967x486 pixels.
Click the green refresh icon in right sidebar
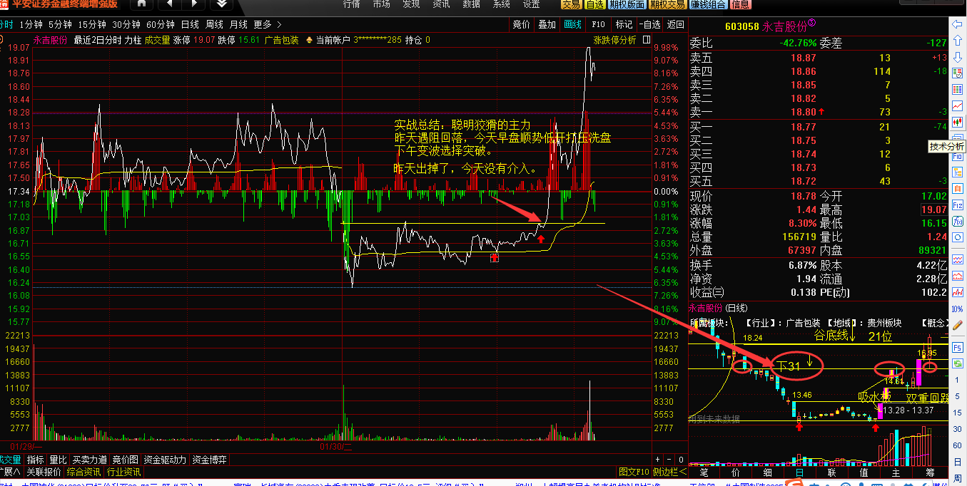click(958, 363)
